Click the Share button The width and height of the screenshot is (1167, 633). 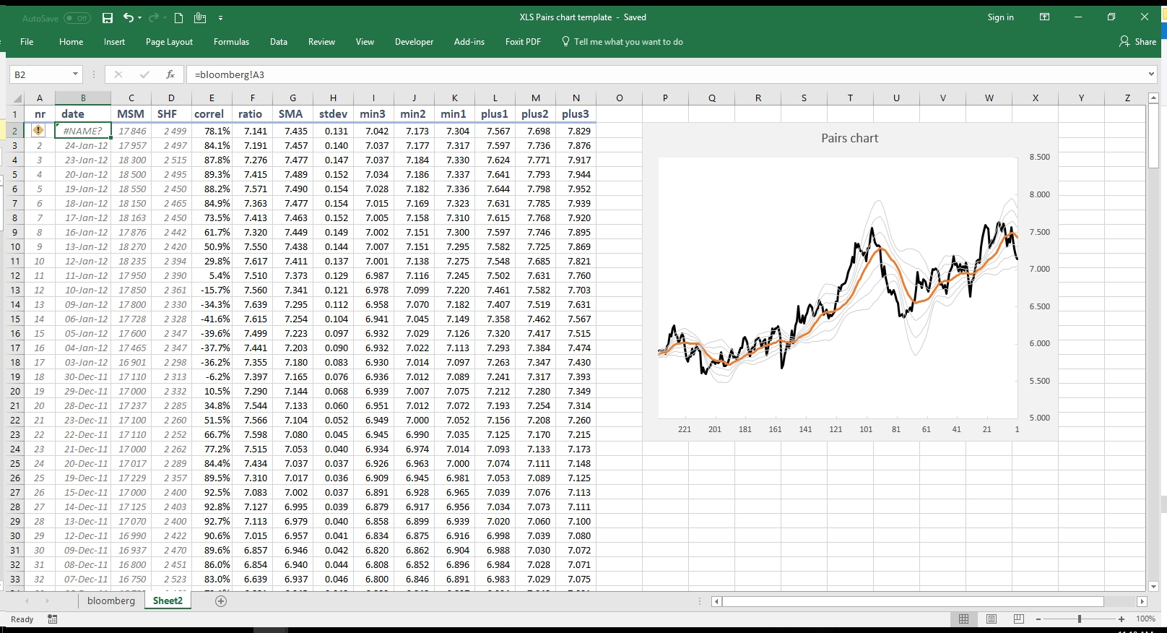1138,42
